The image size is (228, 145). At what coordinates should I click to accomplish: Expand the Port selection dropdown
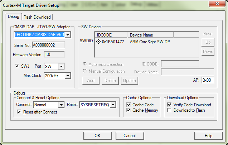point(61,66)
